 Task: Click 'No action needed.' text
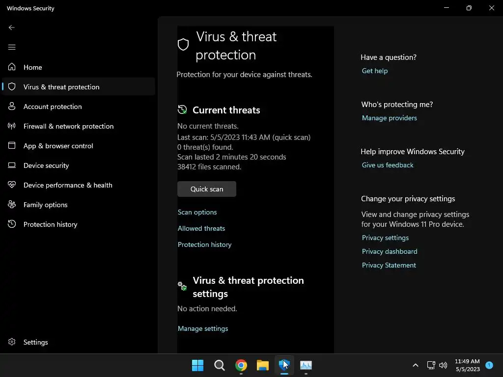(207, 308)
